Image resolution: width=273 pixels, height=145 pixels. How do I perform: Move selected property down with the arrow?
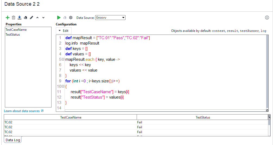[x=43, y=18]
